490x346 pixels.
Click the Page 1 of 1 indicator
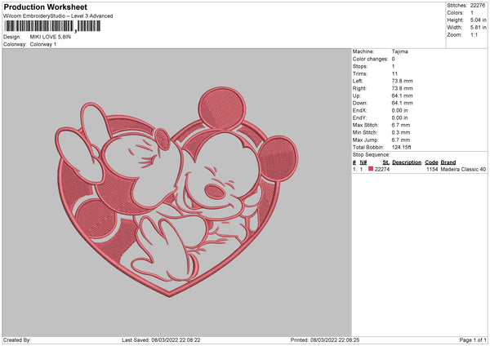click(x=473, y=340)
